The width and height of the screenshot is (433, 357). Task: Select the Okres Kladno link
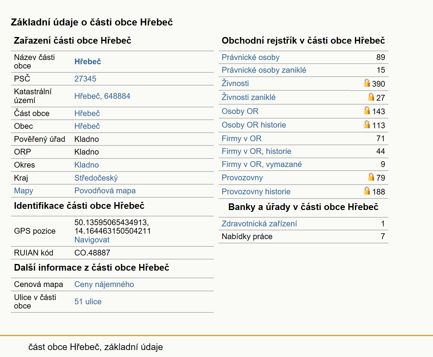pos(87,165)
